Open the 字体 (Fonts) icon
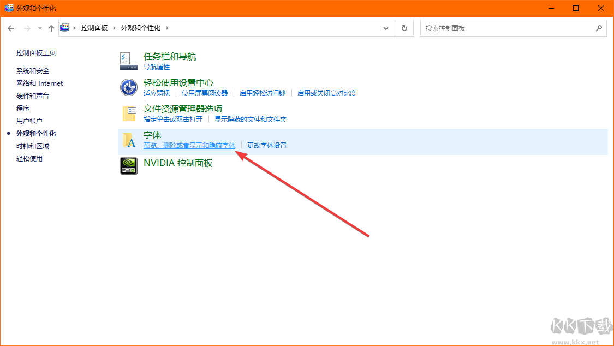The image size is (614, 346). pos(129,141)
